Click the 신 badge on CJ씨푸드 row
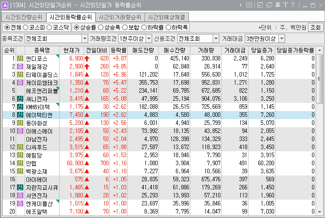This screenshot has height=218, width=325. point(20,147)
